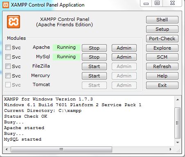185x157 pixels.
Task: Tick the Mercury Svc checkbox
Action: 8,75
